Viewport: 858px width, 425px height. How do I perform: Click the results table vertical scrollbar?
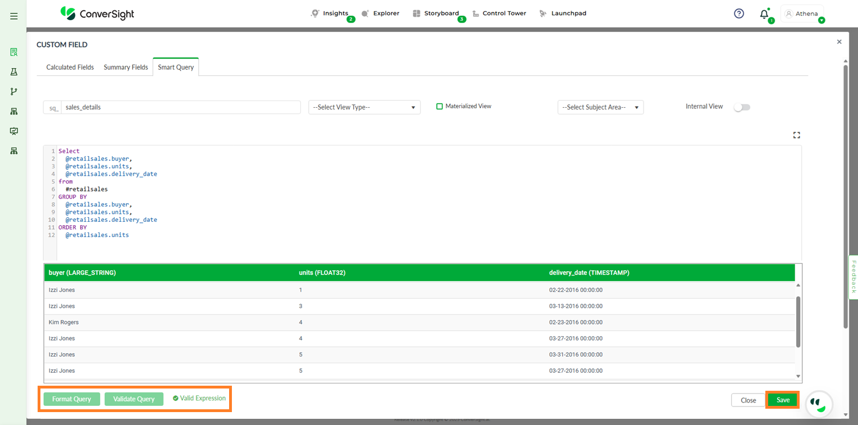[x=798, y=322]
